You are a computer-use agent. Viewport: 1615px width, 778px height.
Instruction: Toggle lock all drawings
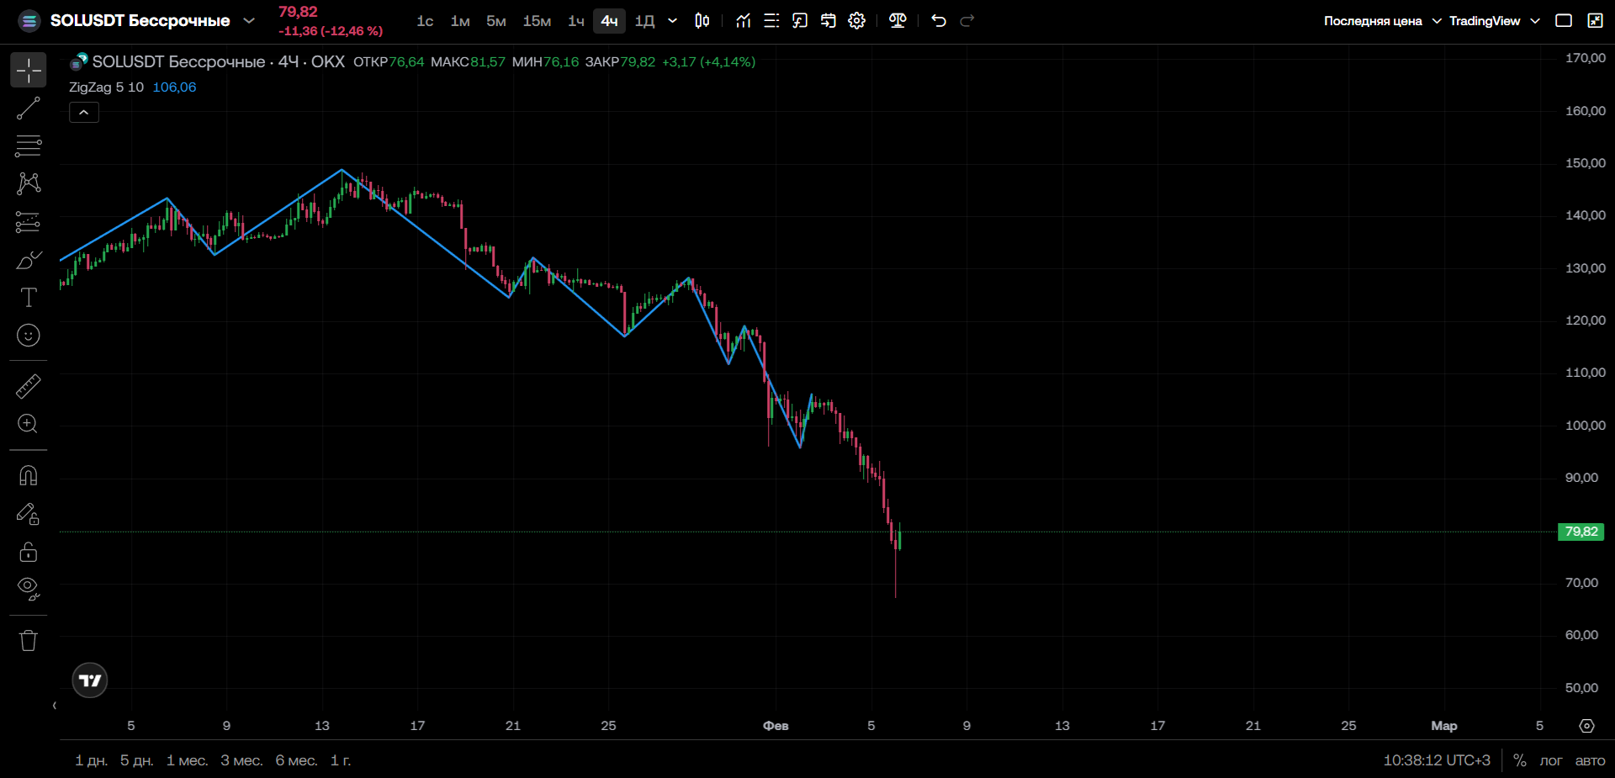[29, 552]
